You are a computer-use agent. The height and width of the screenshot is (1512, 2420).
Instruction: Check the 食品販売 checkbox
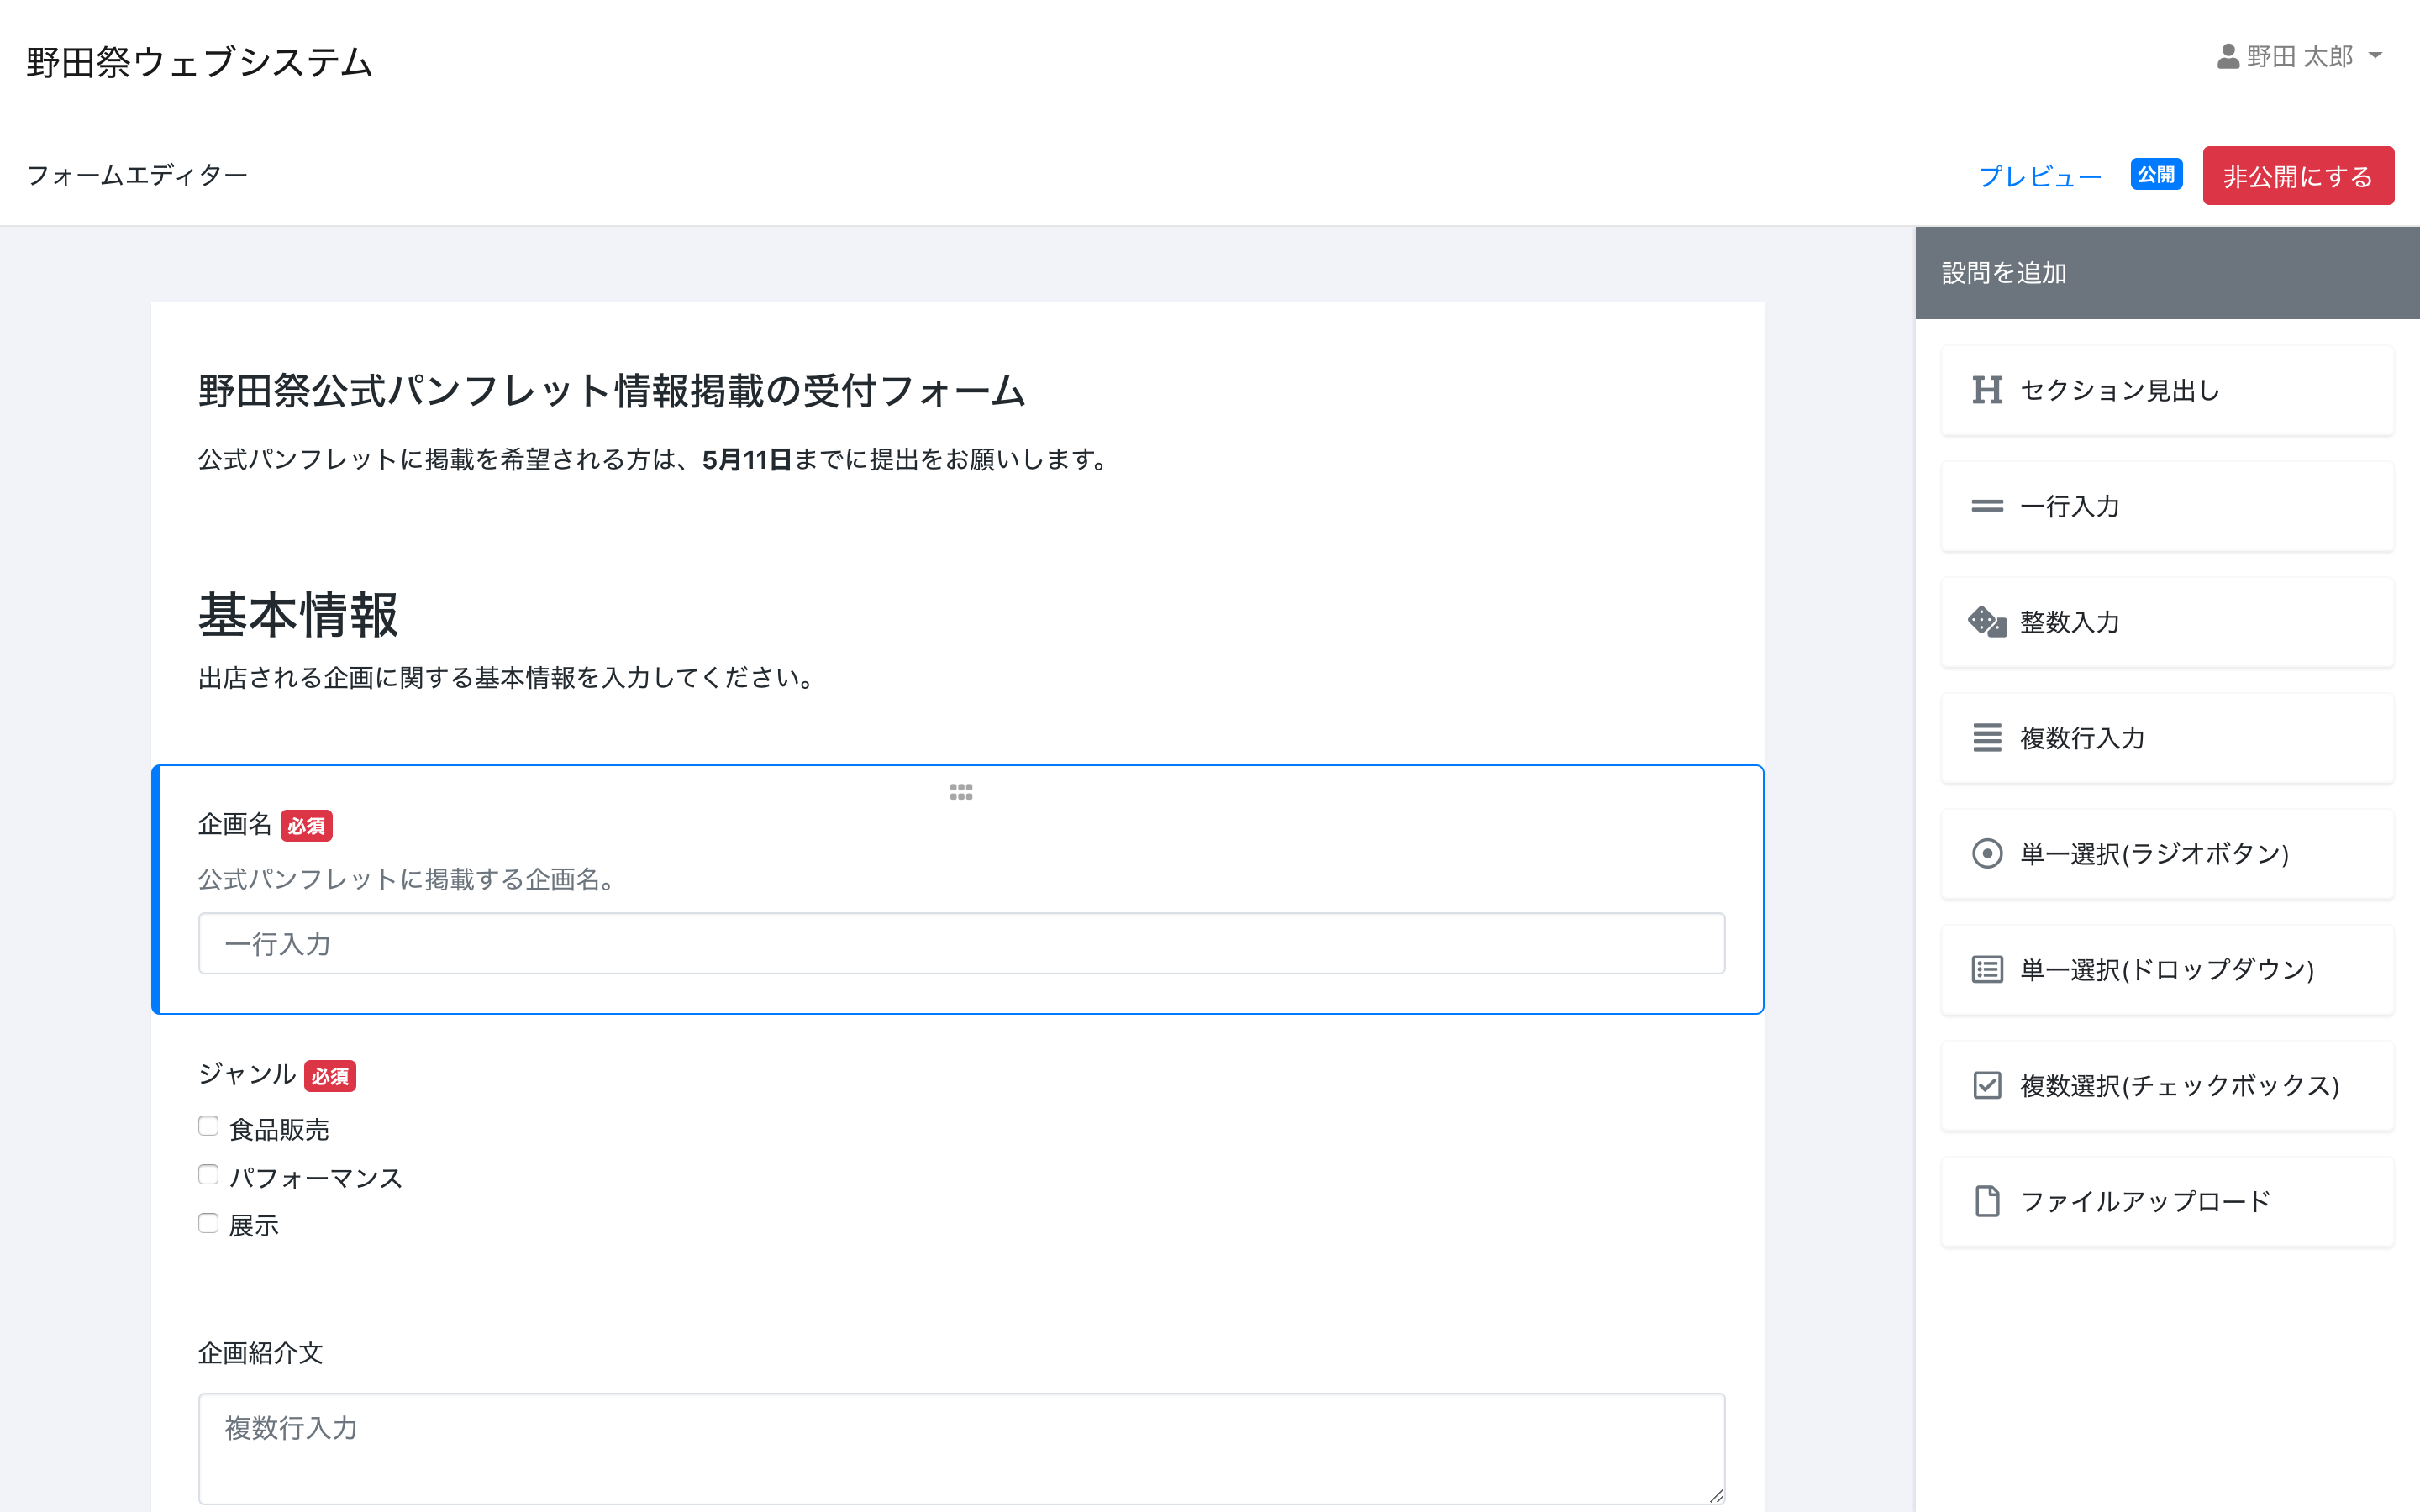pos(208,1127)
